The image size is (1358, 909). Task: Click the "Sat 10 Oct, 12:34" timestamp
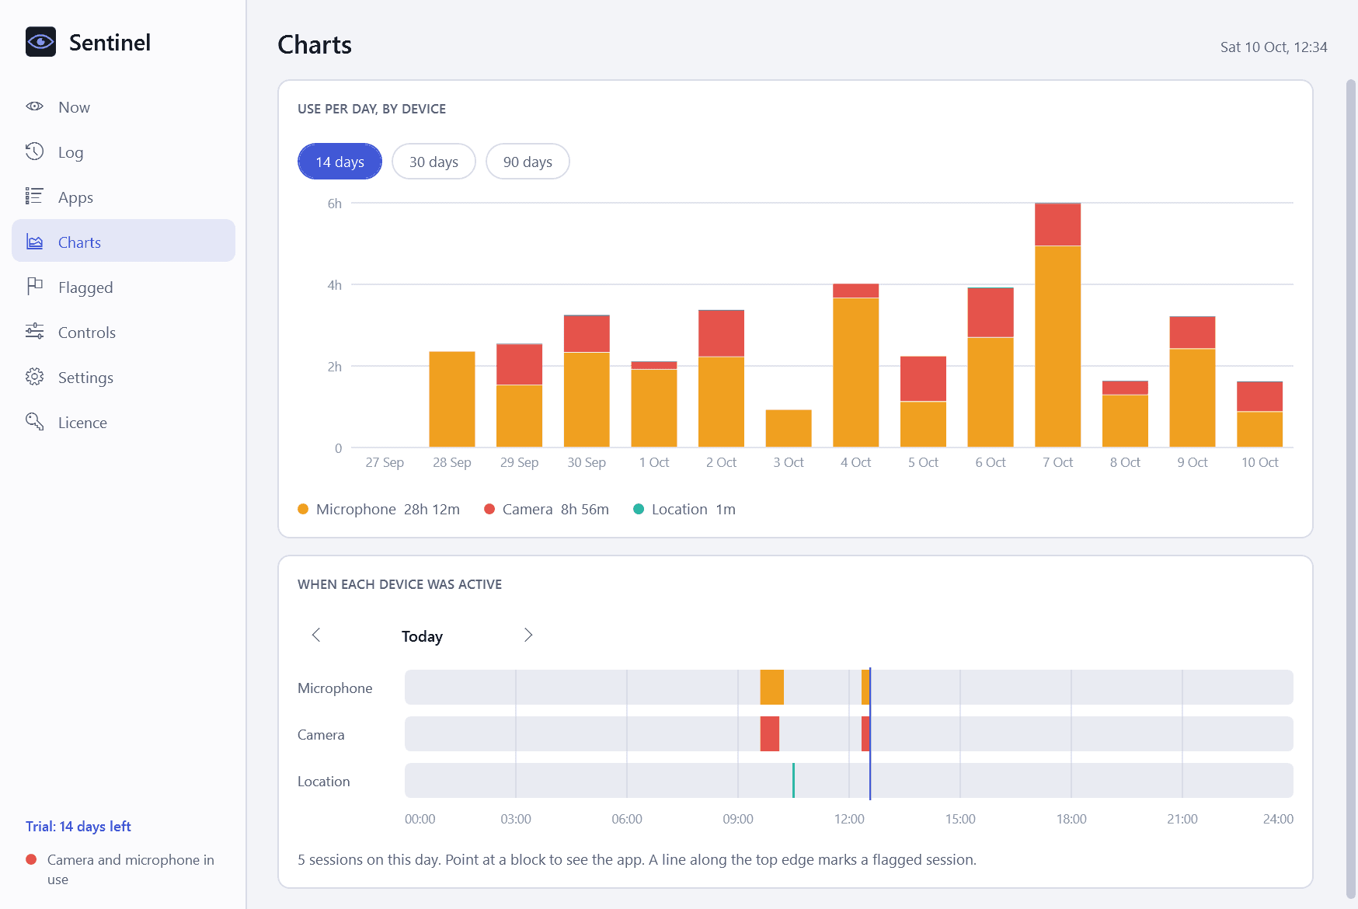(1273, 47)
